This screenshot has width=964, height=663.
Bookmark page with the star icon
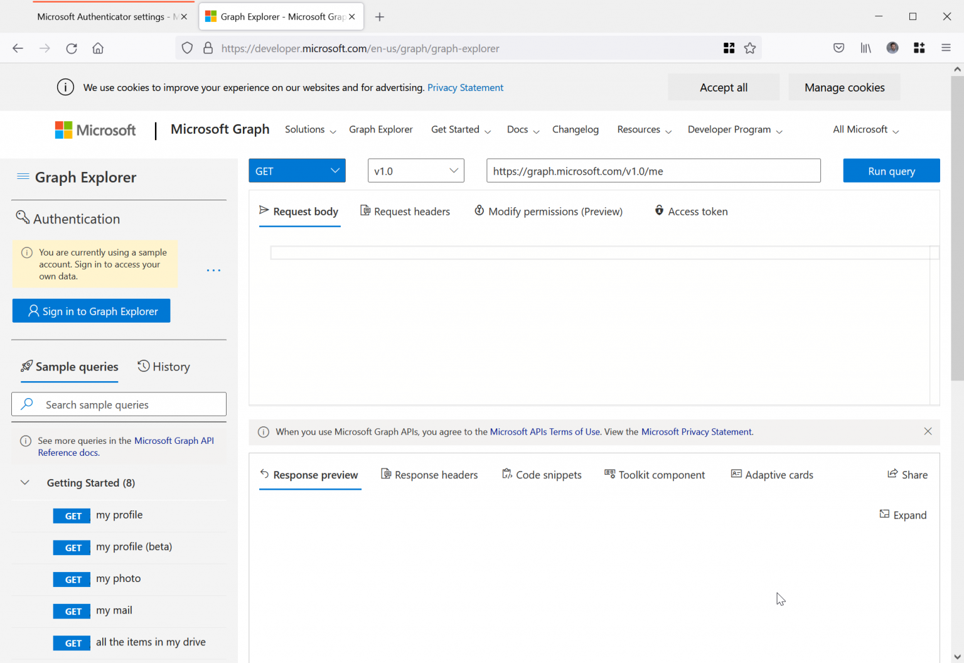[x=750, y=48]
